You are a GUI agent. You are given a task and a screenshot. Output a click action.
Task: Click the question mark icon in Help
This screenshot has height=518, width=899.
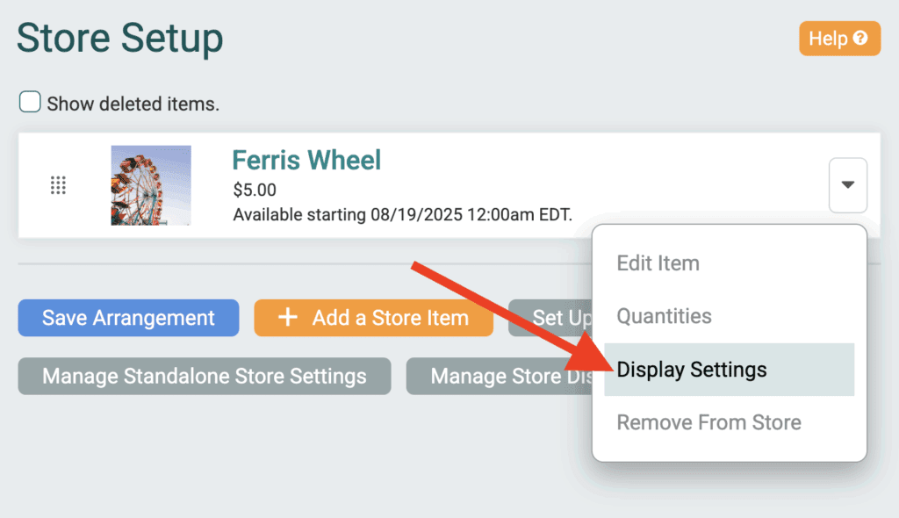pyautogui.click(x=860, y=38)
